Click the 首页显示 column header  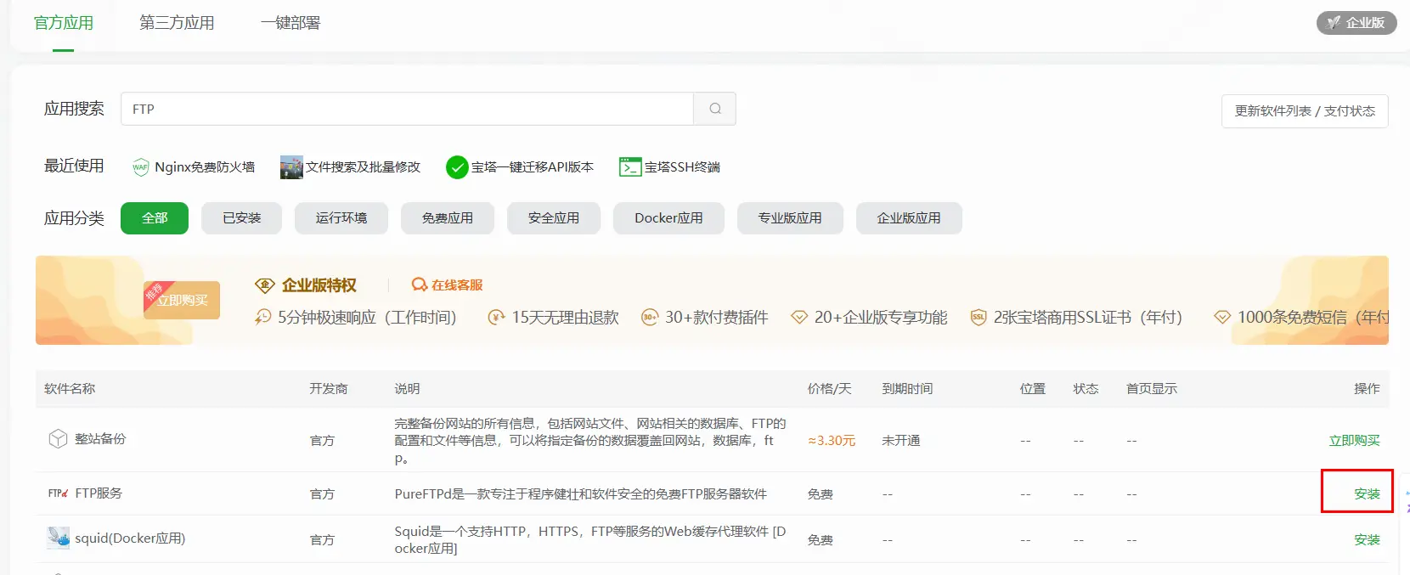pyautogui.click(x=1152, y=389)
